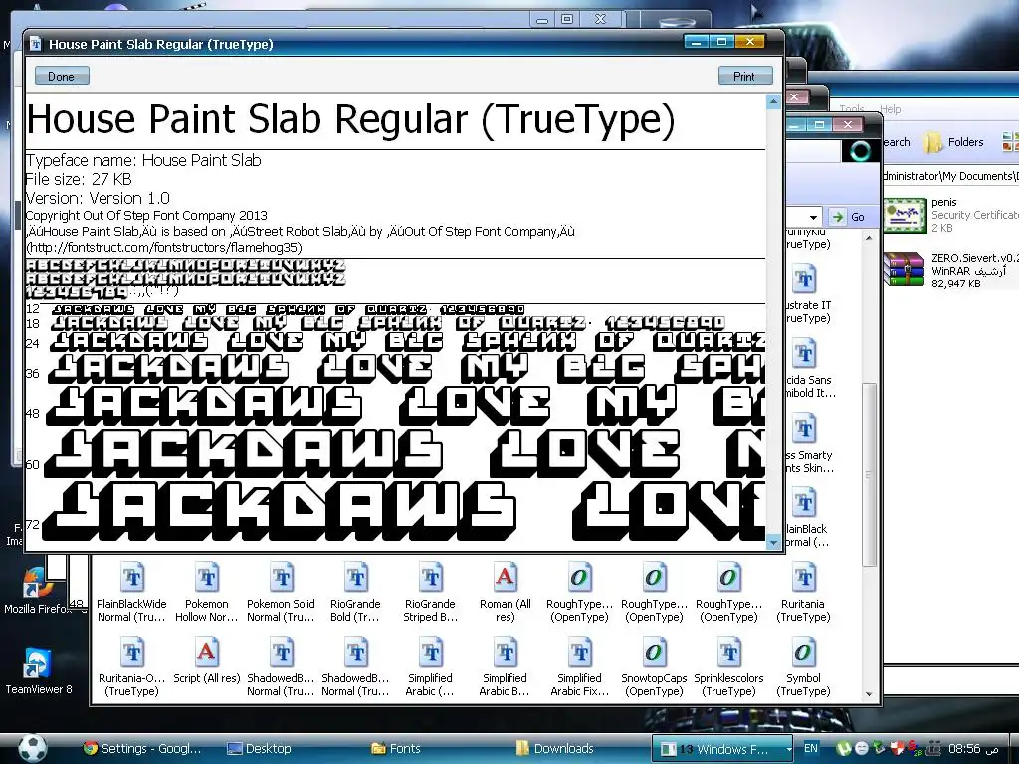
Task: Click the Views icon right of Folders button
Action: tap(1011, 142)
